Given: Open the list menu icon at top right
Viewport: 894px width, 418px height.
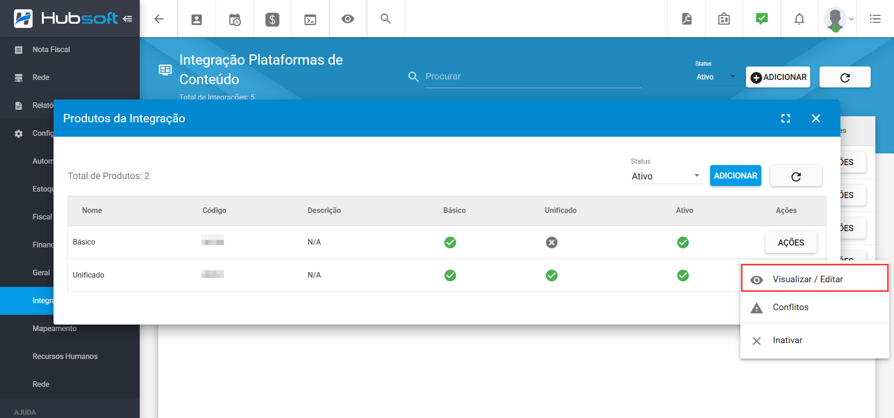Looking at the screenshot, I should click(x=875, y=19).
